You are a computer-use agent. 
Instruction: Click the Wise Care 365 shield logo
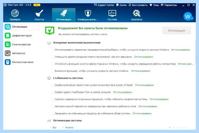[x=5, y=5]
